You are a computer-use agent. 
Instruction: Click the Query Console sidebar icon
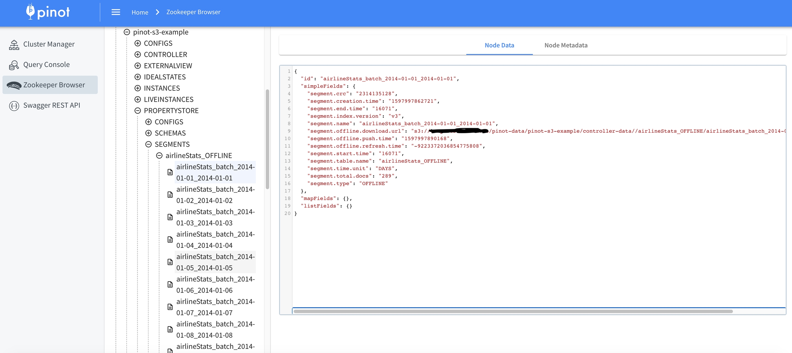coord(14,65)
